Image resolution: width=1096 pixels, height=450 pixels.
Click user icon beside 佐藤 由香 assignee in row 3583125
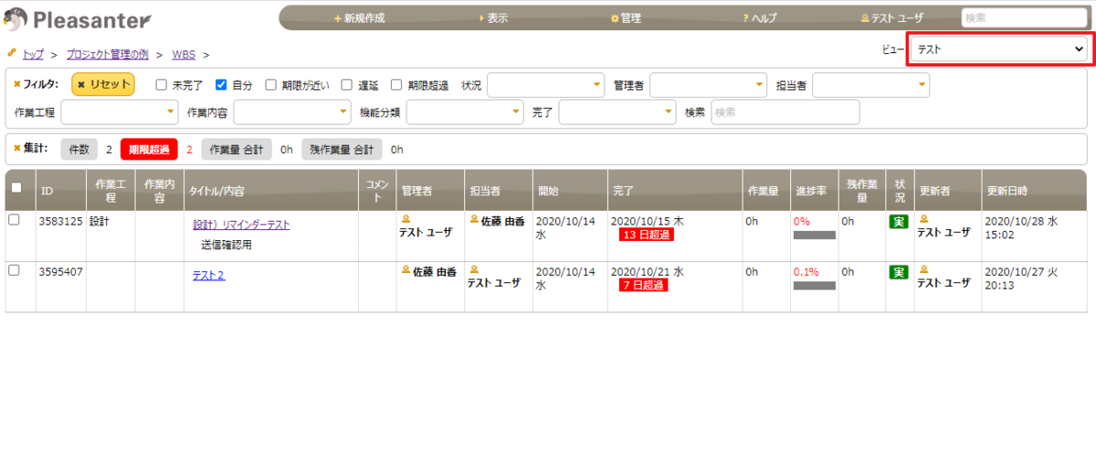tap(474, 220)
